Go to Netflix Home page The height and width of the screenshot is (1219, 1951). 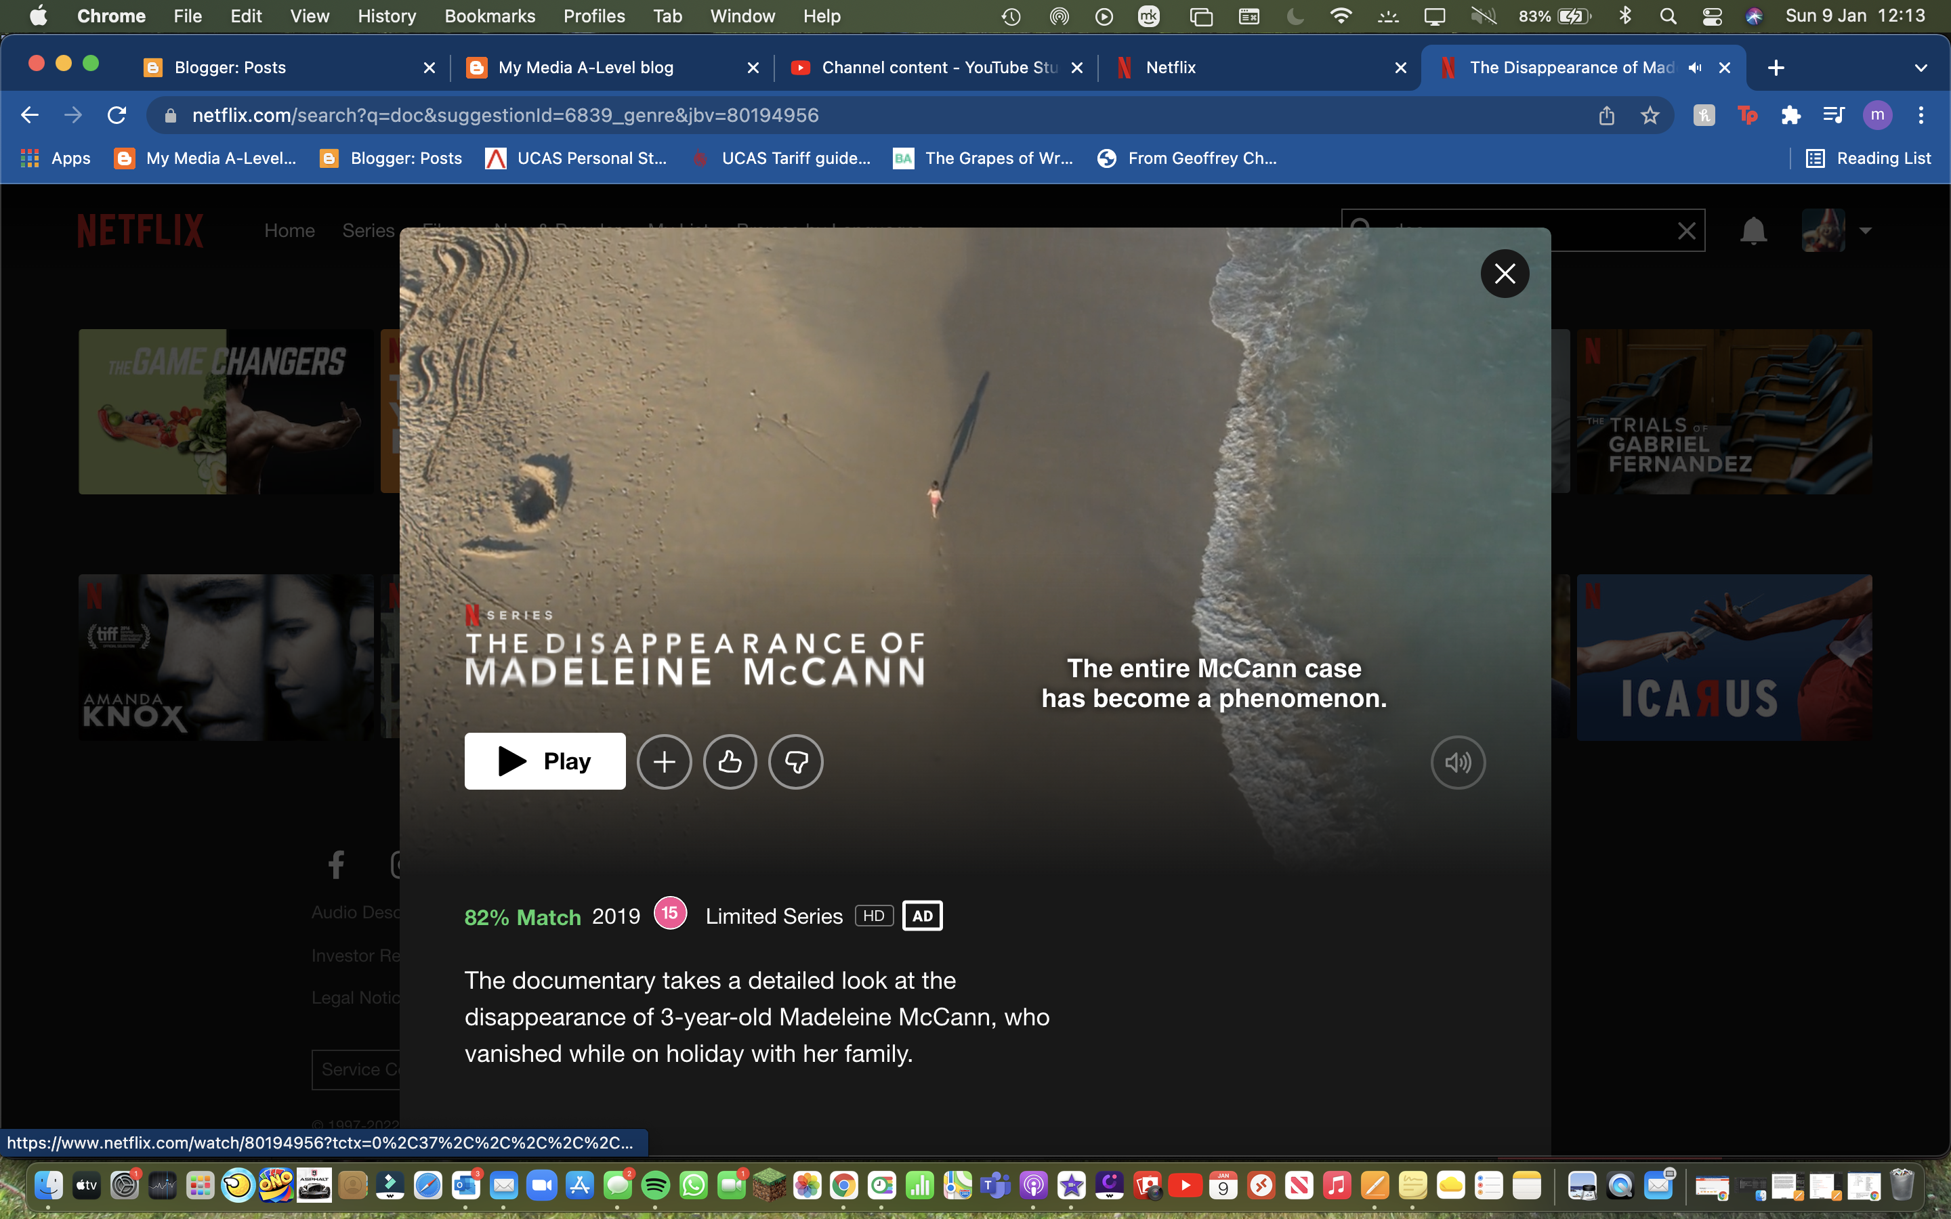pos(289,230)
